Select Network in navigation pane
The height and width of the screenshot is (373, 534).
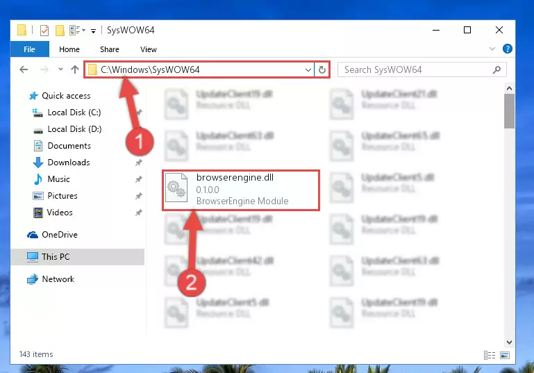pos(58,279)
